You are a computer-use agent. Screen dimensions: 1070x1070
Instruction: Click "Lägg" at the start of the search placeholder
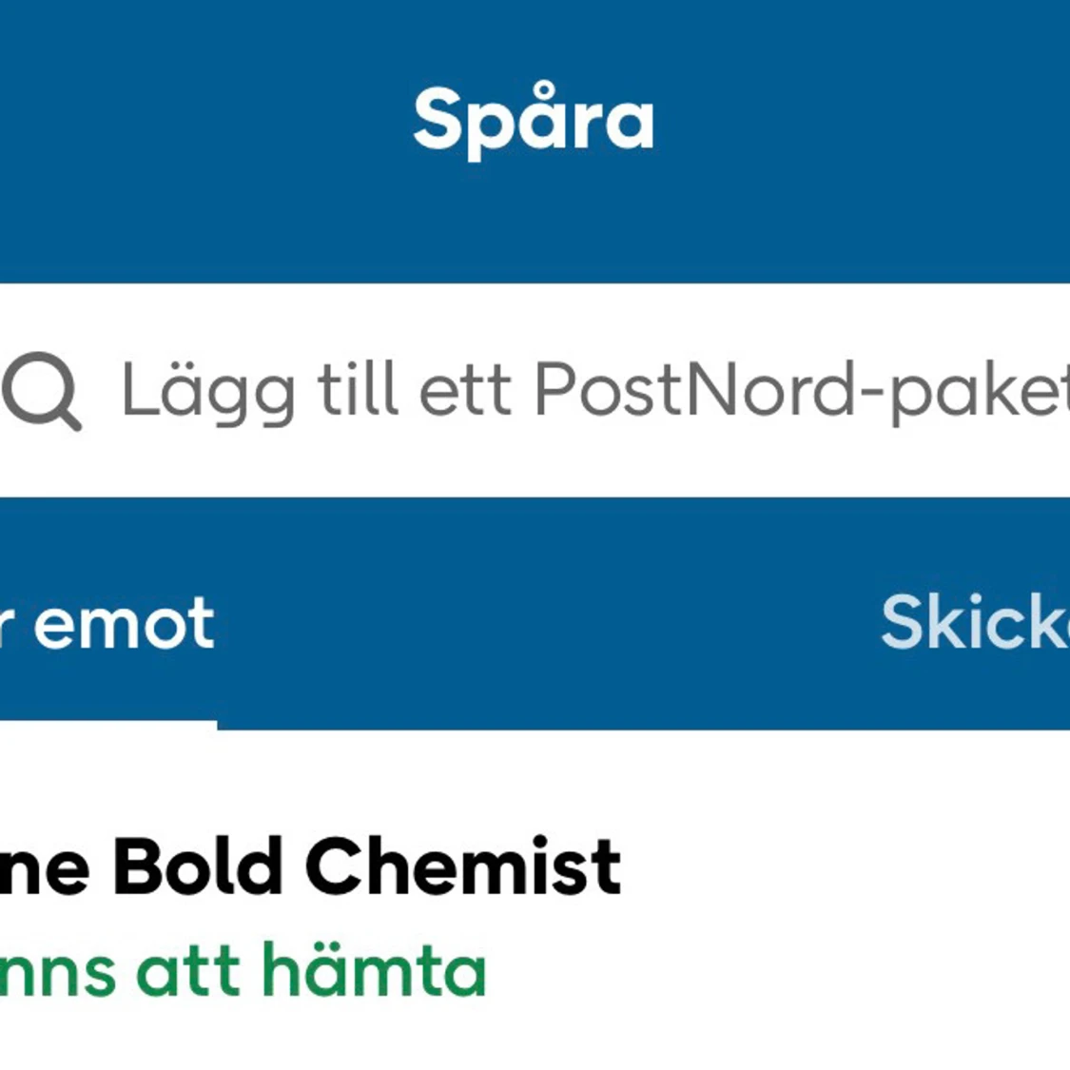(x=207, y=392)
